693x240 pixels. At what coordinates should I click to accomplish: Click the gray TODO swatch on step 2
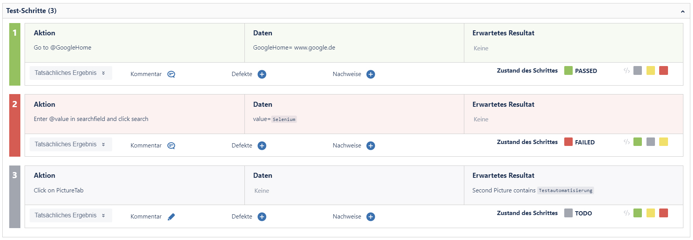(x=650, y=141)
